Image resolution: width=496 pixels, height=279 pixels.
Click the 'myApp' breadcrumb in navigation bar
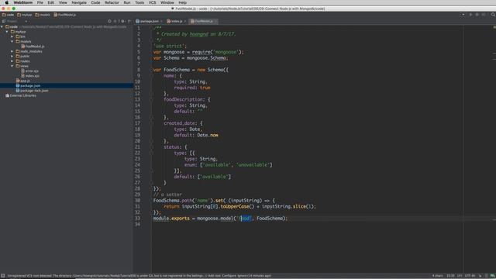coord(25,15)
